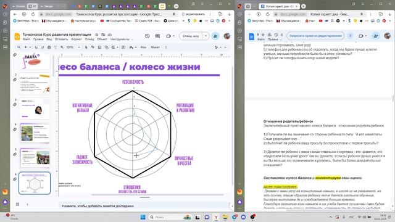Click print icon in Slides toolbar
The width and height of the screenshot is (395, 222).
[x=49, y=47]
